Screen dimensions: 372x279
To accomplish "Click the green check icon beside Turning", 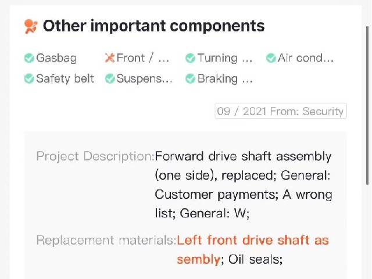I will (x=190, y=58).
